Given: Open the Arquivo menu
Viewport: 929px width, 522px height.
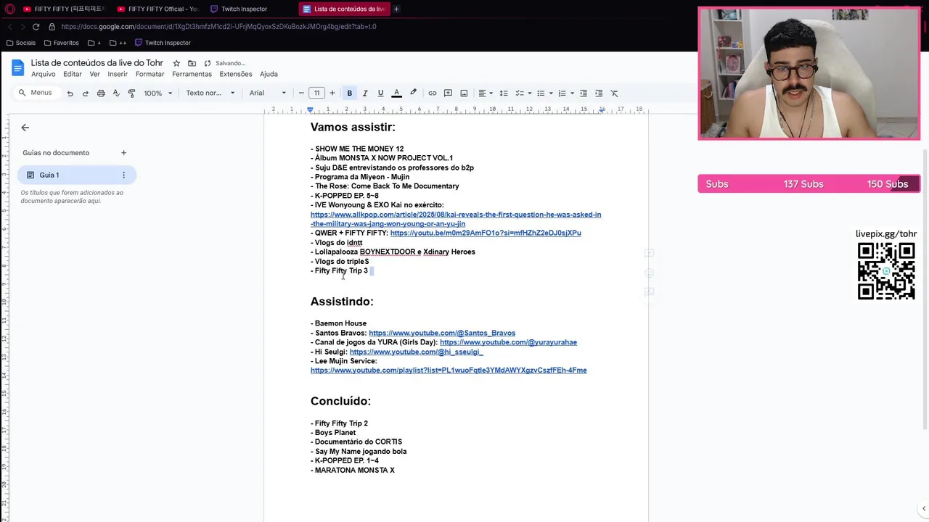Looking at the screenshot, I should pos(44,74).
